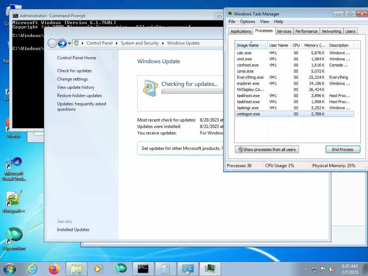Expand the Control Panel breadcrumb arrow
The height and width of the screenshot is (276, 368).
[x=117, y=43]
